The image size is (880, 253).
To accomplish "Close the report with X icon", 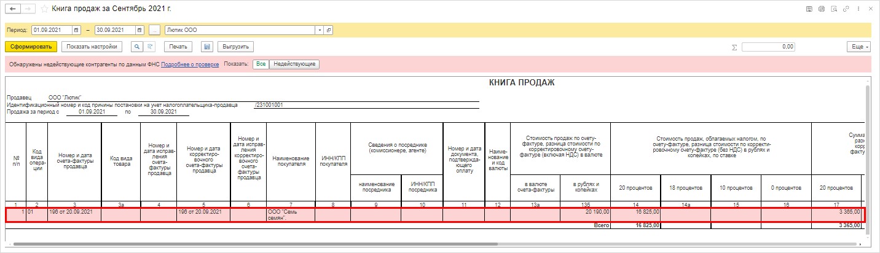I will [x=871, y=9].
